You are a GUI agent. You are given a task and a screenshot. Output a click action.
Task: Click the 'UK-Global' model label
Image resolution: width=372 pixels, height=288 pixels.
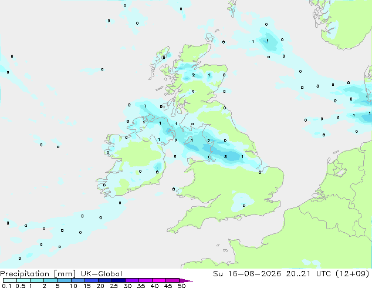102,274
